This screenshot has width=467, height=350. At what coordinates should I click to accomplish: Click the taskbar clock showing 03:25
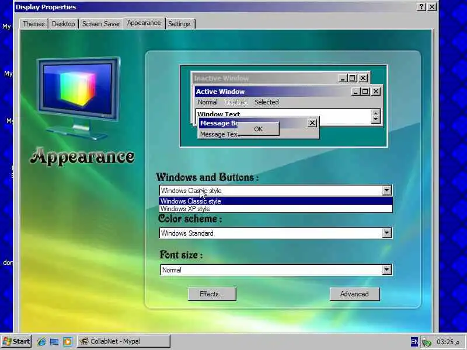pos(448,342)
